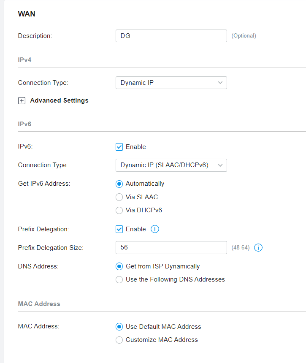The image size is (306, 363).
Task: Click the Advanced Settings label
Action: 59,100
